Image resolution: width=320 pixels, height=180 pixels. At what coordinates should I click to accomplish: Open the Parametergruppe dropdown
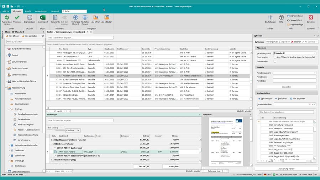pyautogui.click(x=315, y=53)
